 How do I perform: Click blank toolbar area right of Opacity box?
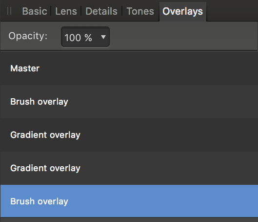click(x=182, y=36)
